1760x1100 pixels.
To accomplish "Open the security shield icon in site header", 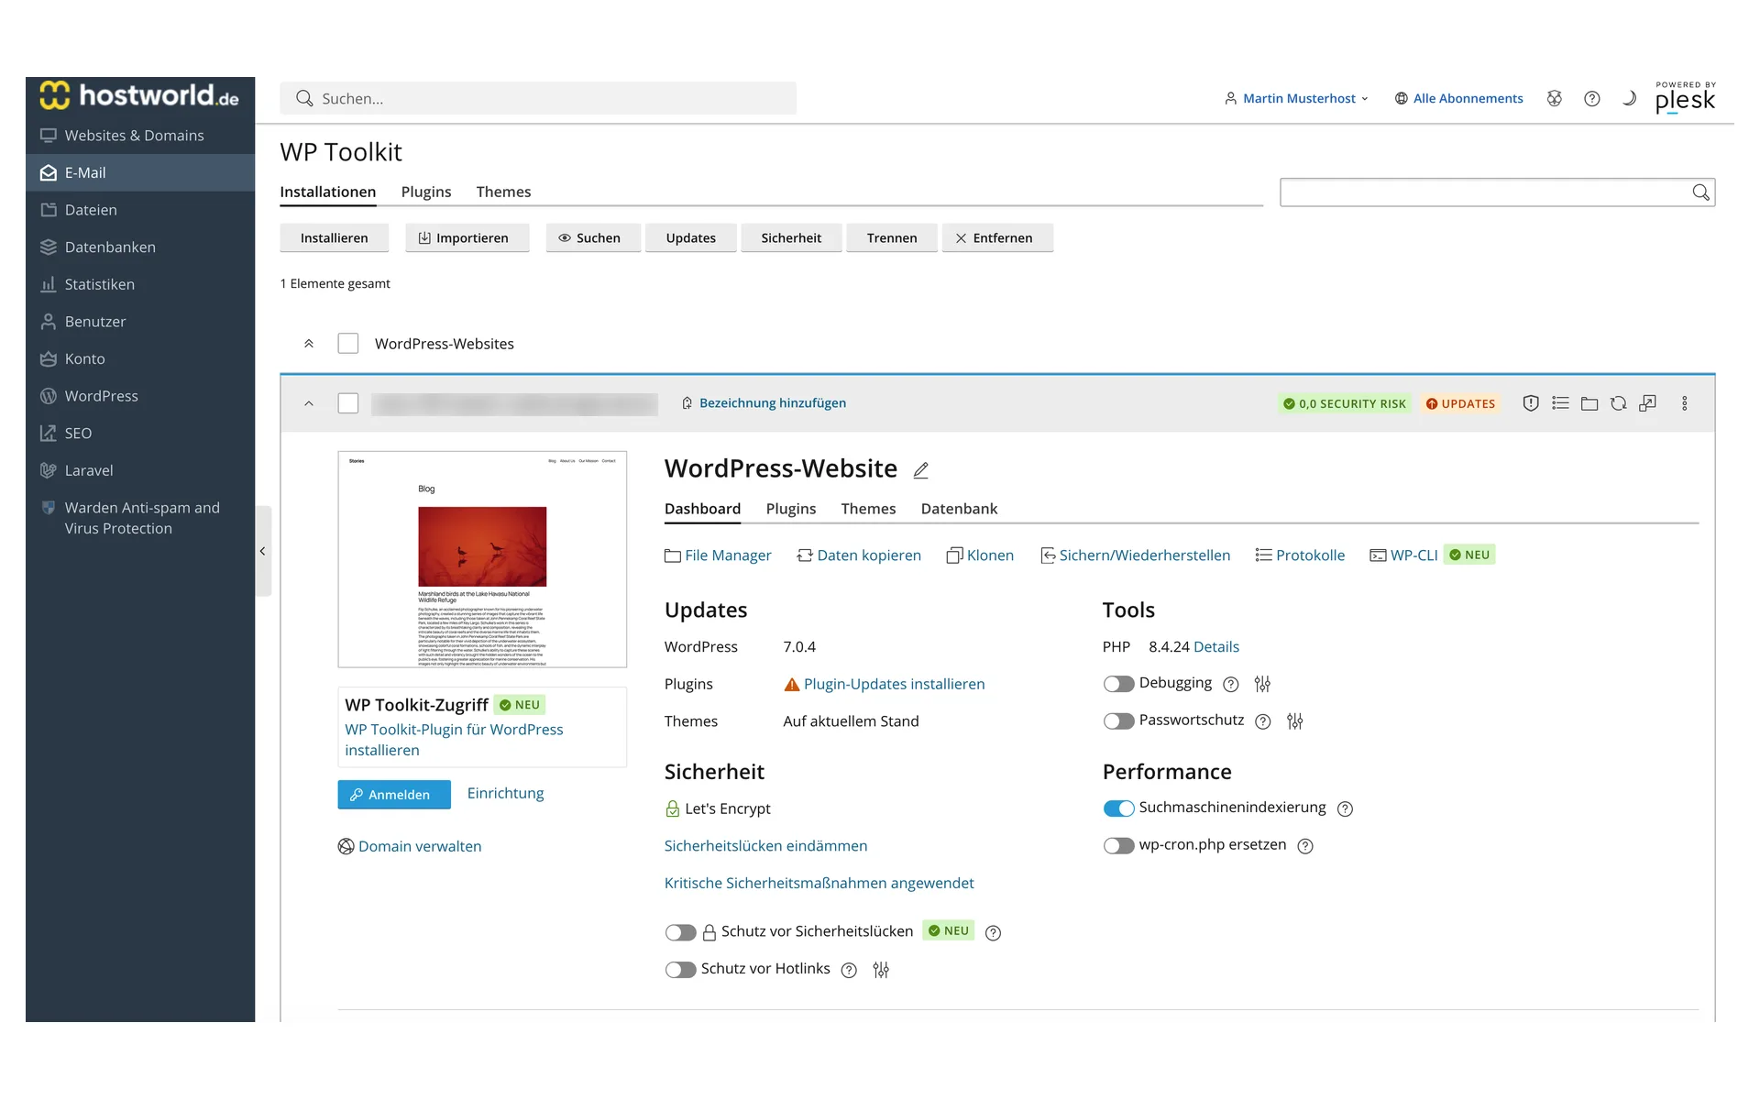I will pos(1530,403).
